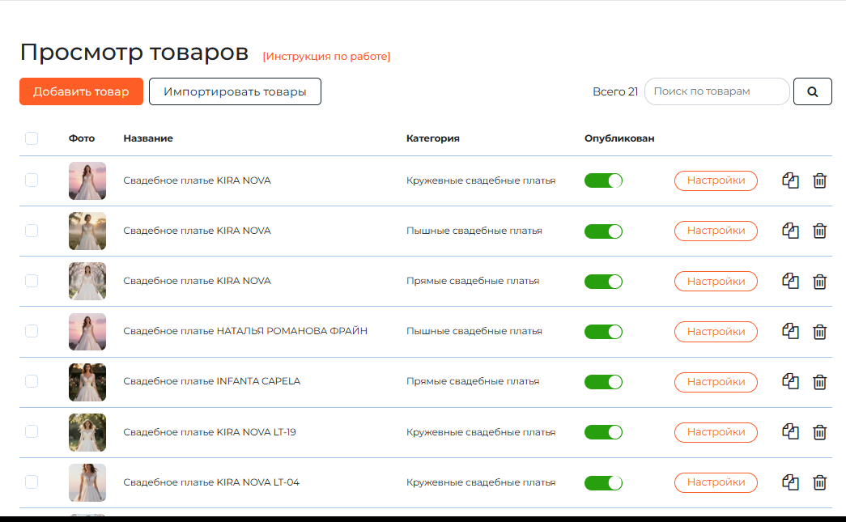Tick the KIRA NOVA LT-04 checkbox
This screenshot has width=846, height=522.
(x=32, y=482)
